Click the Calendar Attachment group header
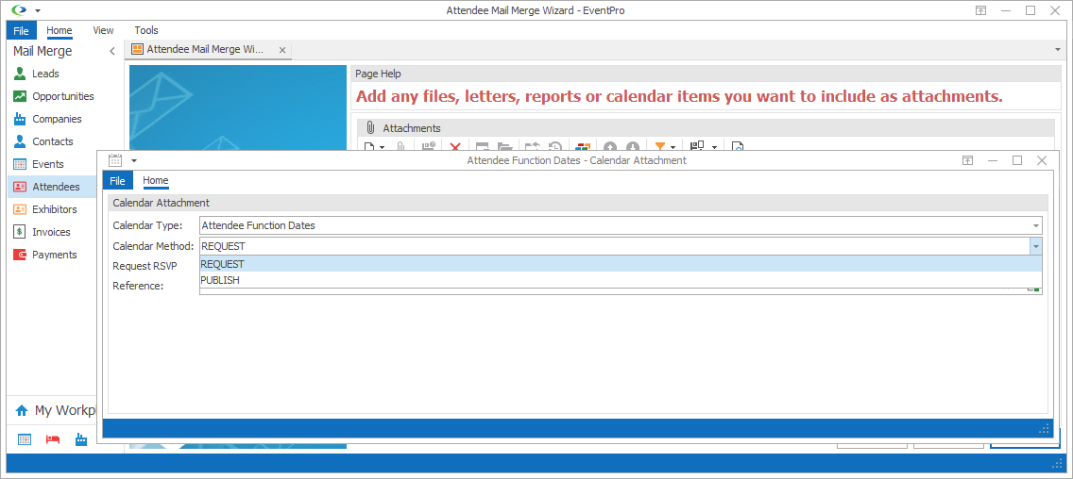This screenshot has height=479, width=1073. (x=161, y=203)
